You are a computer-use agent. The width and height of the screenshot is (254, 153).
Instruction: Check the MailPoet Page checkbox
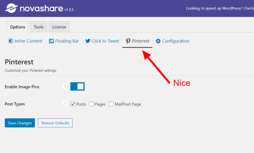click(111, 104)
